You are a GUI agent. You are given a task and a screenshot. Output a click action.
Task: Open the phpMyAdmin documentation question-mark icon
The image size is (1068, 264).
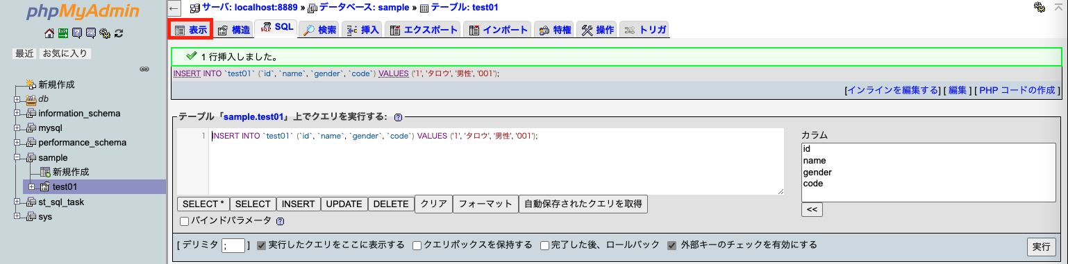click(x=77, y=33)
